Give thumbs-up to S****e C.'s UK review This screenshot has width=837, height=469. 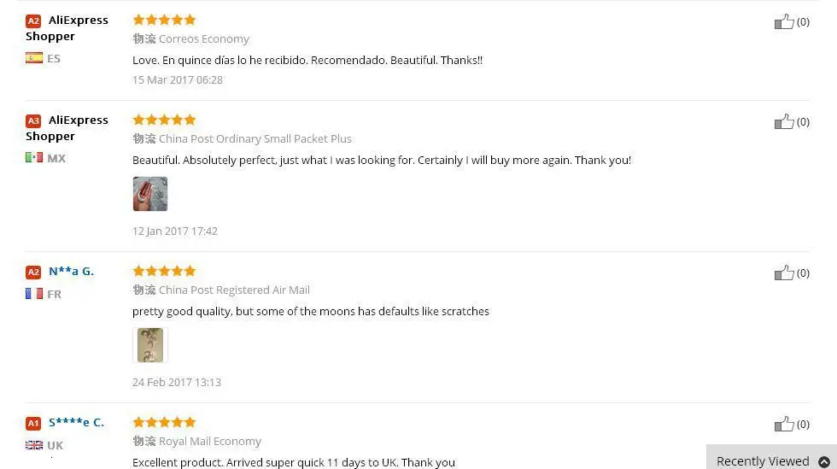(x=784, y=424)
